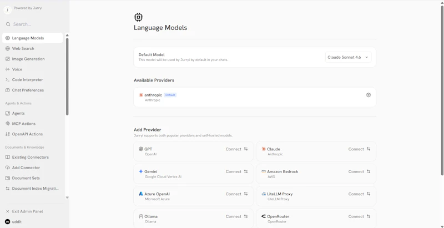Click the OpenAI GPT logo icon
The image size is (444, 228).
tap(141, 149)
